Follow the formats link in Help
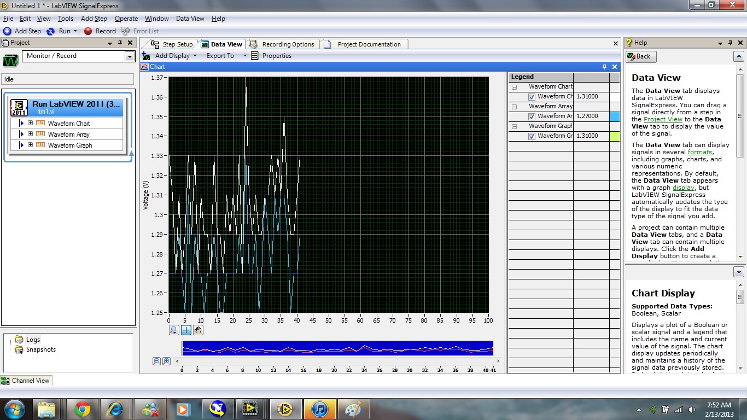The width and height of the screenshot is (747, 420). (701, 152)
